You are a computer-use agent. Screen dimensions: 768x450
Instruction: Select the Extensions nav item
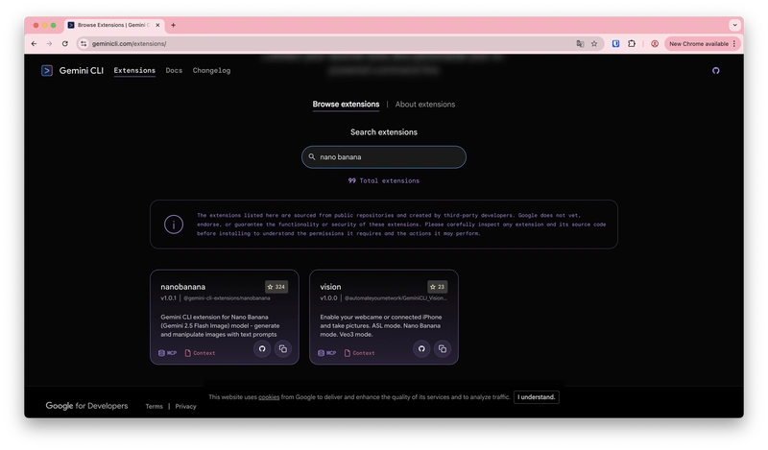click(134, 70)
